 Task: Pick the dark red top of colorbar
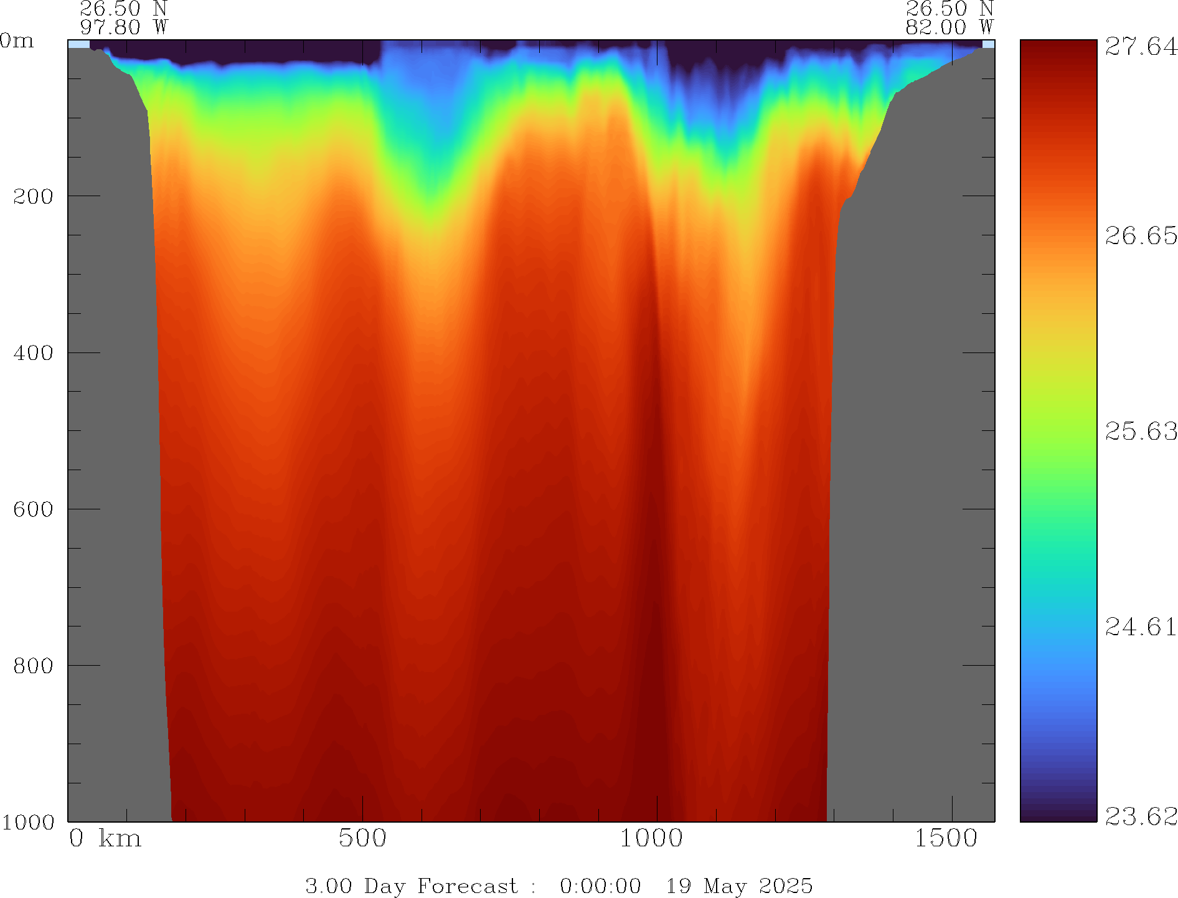coord(1058,50)
